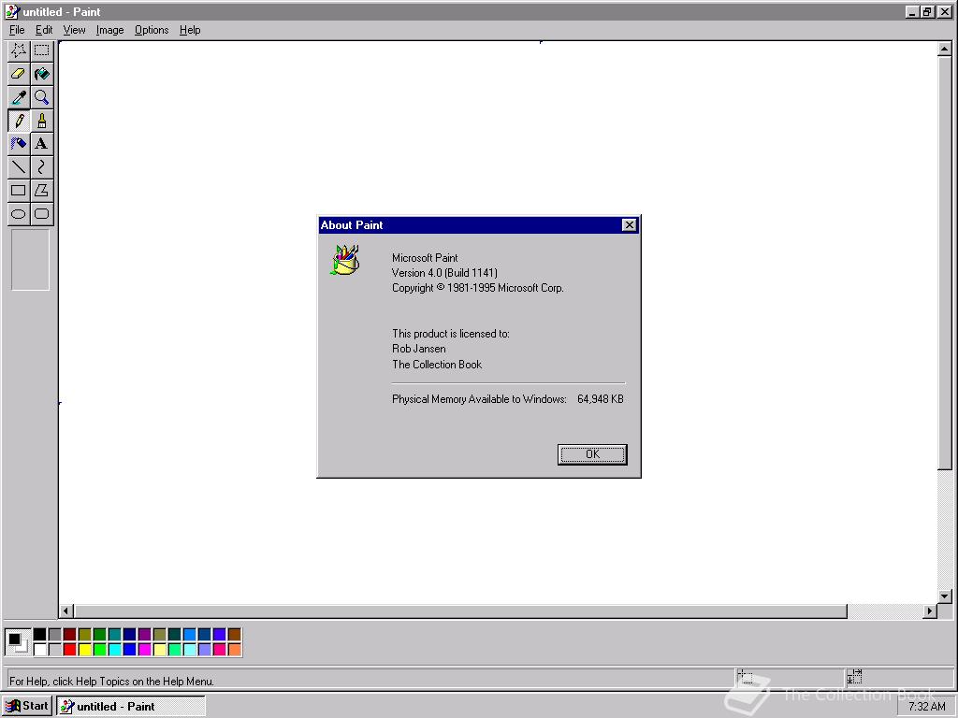This screenshot has height=718, width=958.
Task: Click the 7:32 AM taskbar clock
Action: click(927, 707)
